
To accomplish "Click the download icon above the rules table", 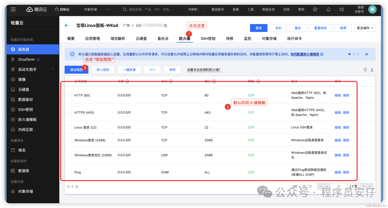I will click(x=372, y=70).
